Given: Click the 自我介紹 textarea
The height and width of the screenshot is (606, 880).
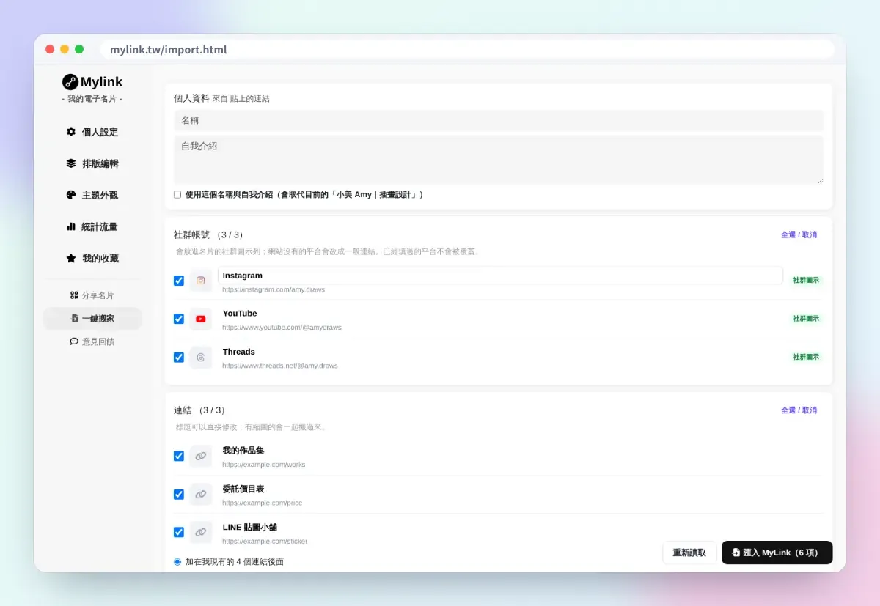Looking at the screenshot, I should click(x=499, y=160).
